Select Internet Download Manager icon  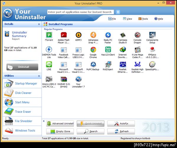point(123,50)
